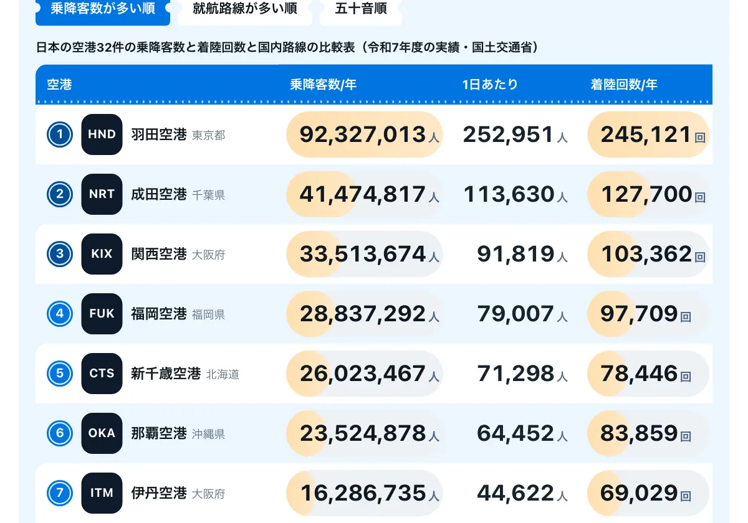Click passenger bar showing 41,474,817
Viewport: 748px width, 523px height.
pos(364,194)
